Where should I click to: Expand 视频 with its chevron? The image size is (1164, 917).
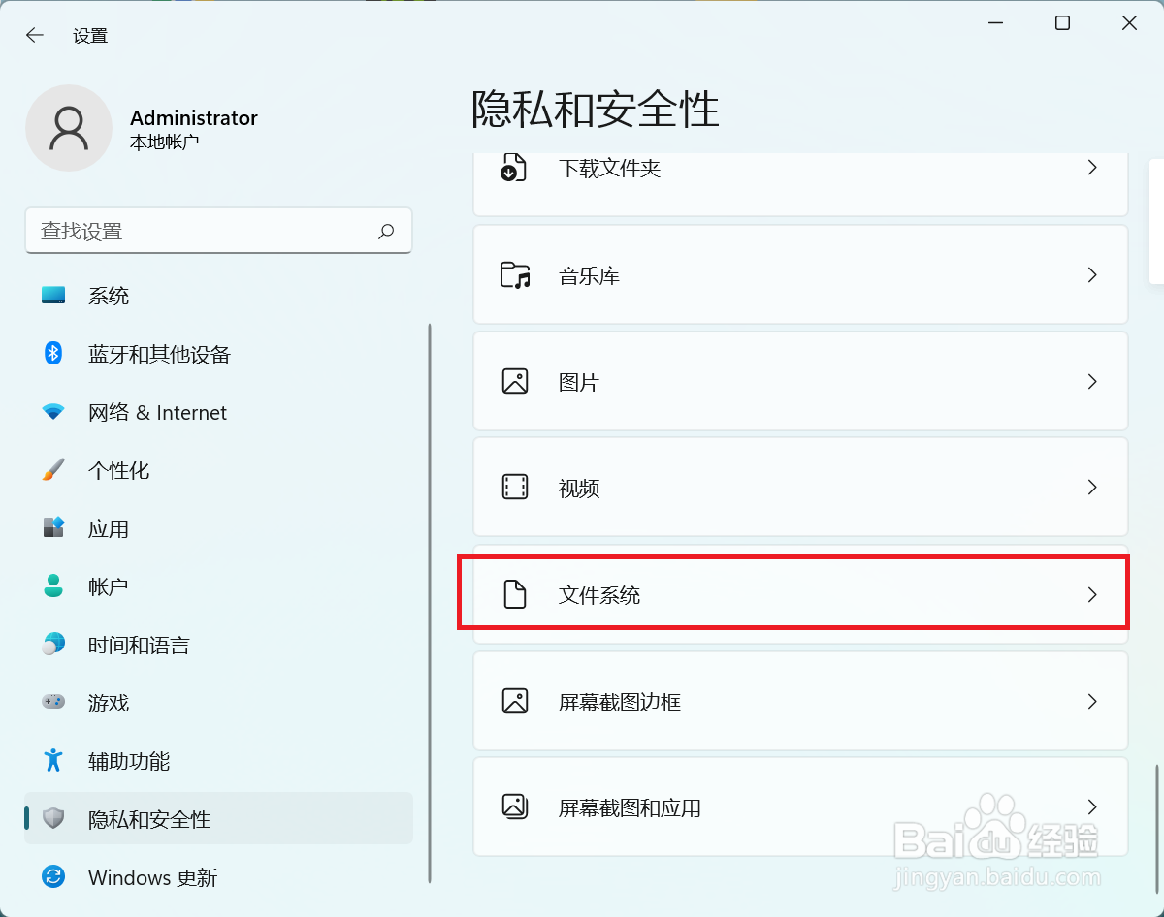[1093, 488]
